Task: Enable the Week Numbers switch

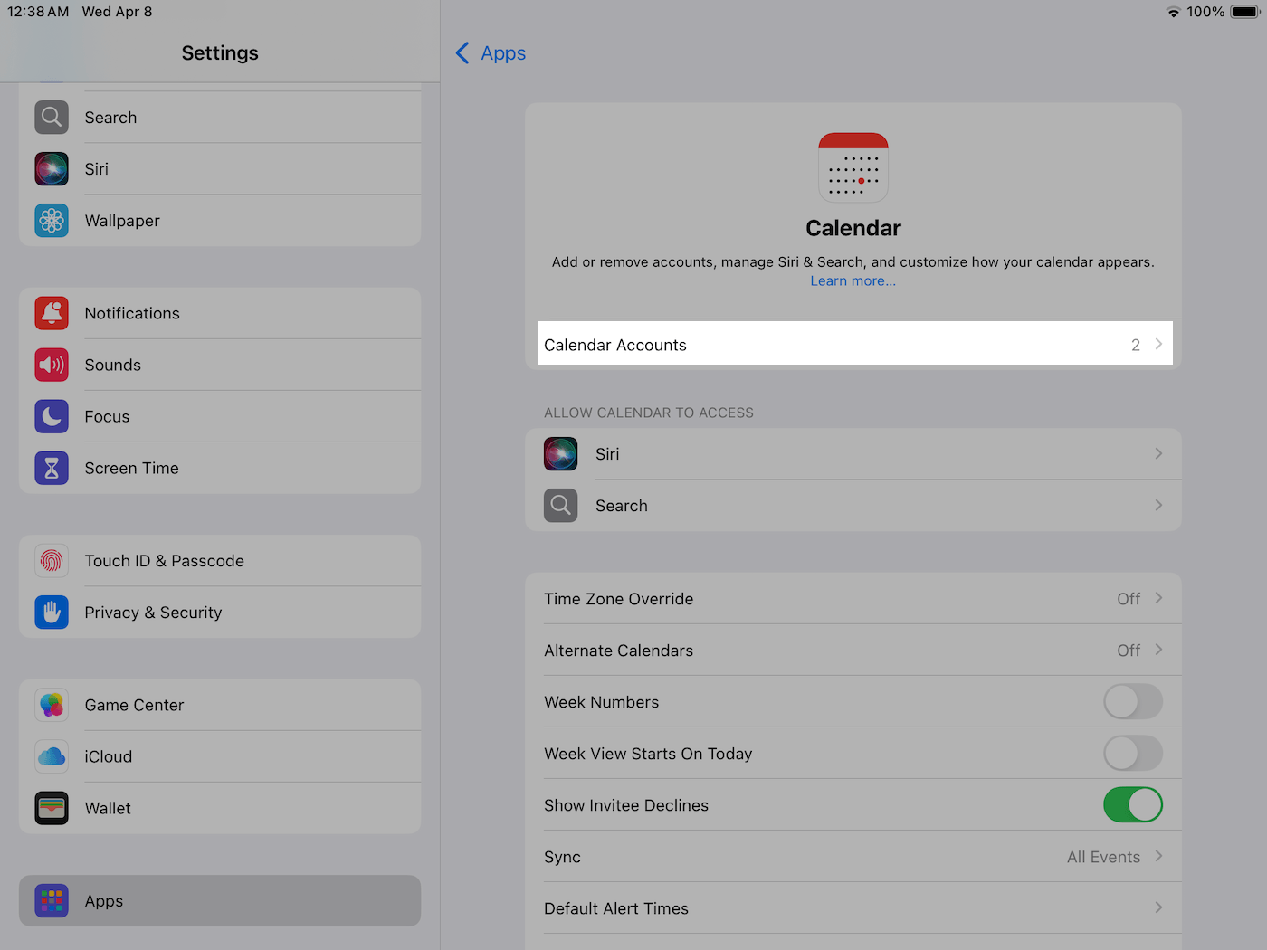Action: (x=1132, y=702)
